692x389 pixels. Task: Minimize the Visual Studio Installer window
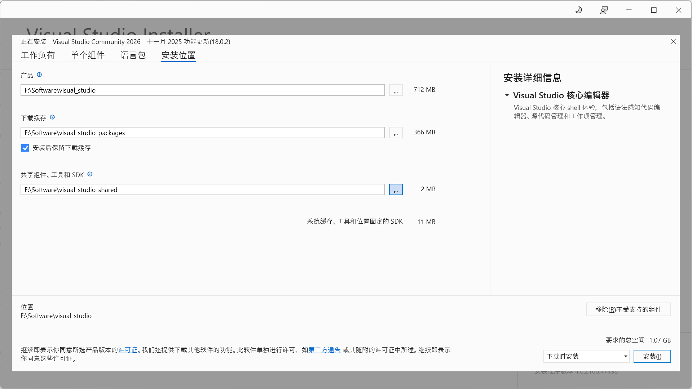tap(629, 10)
